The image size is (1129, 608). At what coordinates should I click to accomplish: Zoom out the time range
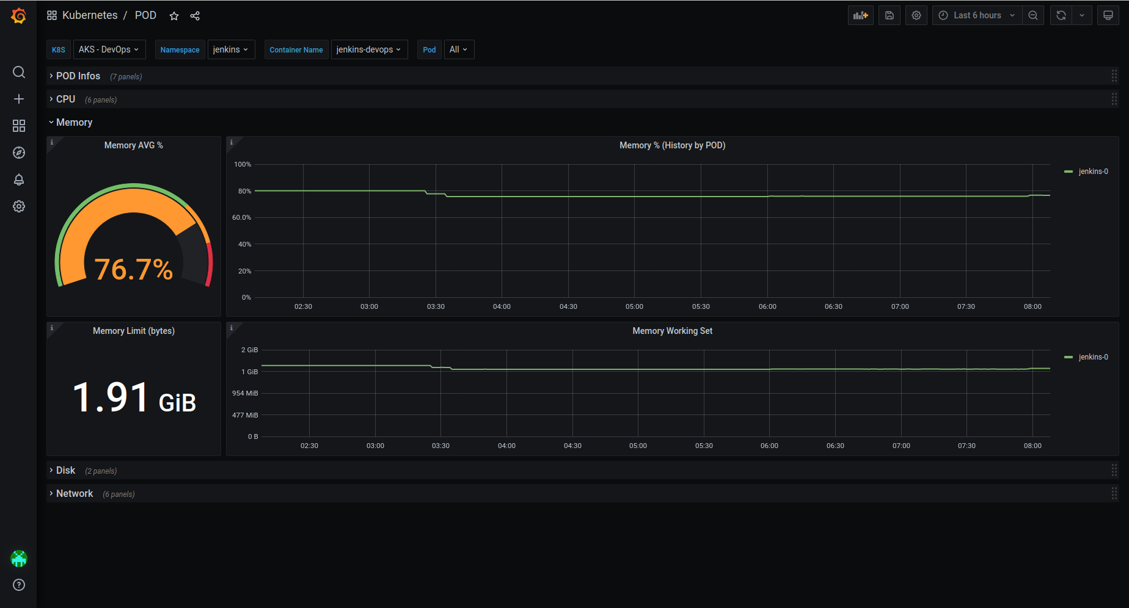point(1033,15)
